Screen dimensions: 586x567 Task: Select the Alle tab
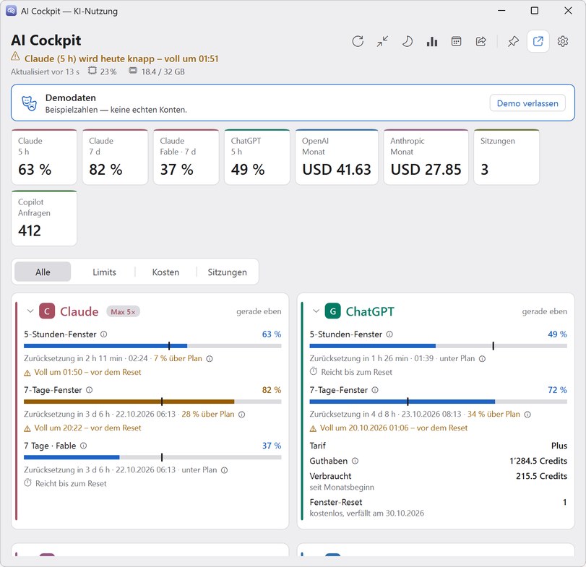tap(43, 272)
